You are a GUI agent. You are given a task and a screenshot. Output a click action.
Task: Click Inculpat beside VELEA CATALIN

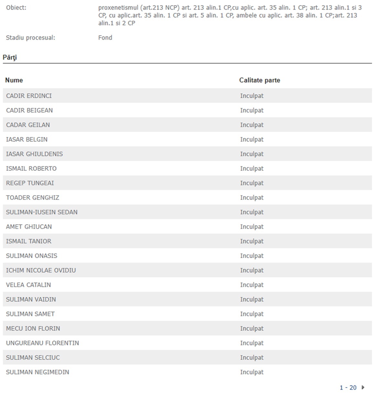click(x=252, y=285)
